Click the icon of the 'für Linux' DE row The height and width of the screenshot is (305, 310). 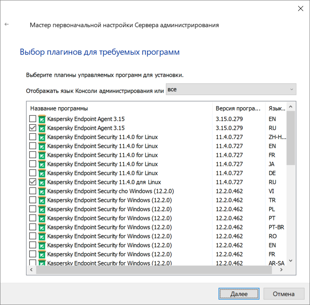pyautogui.click(x=42, y=173)
